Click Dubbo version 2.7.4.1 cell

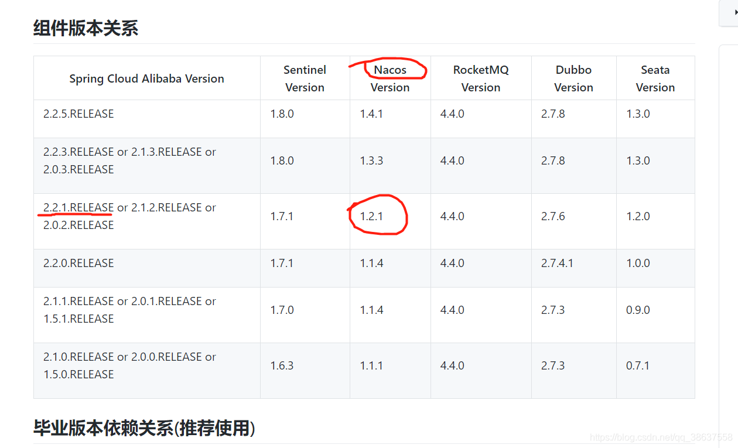pos(574,268)
